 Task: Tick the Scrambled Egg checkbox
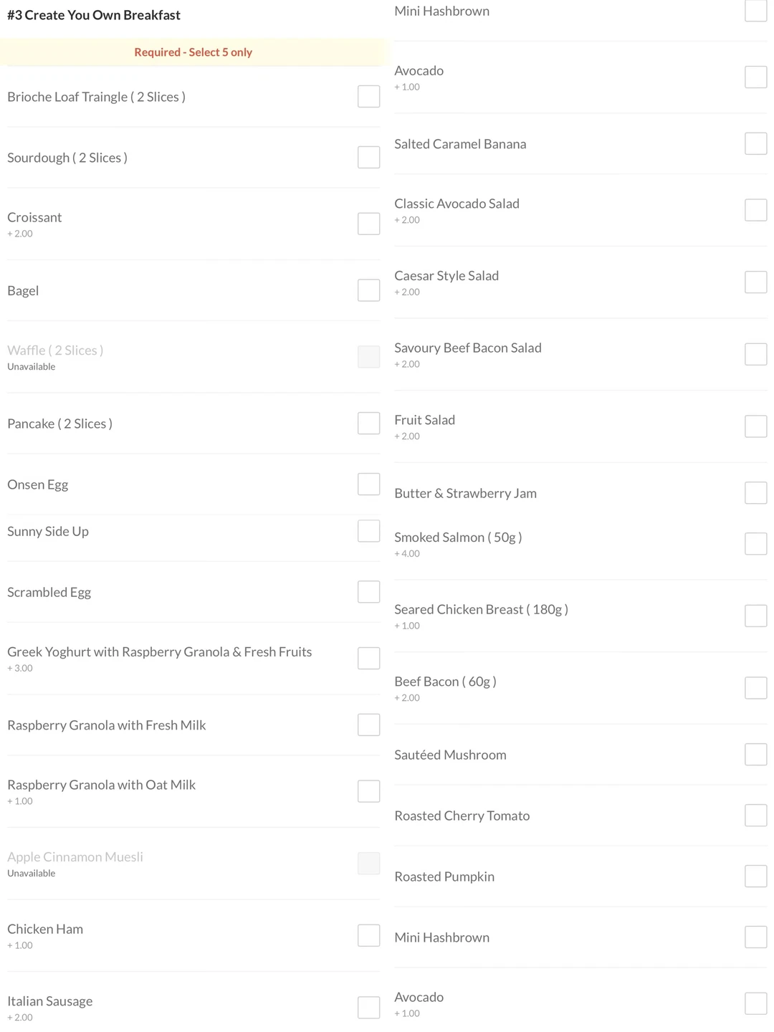point(368,592)
